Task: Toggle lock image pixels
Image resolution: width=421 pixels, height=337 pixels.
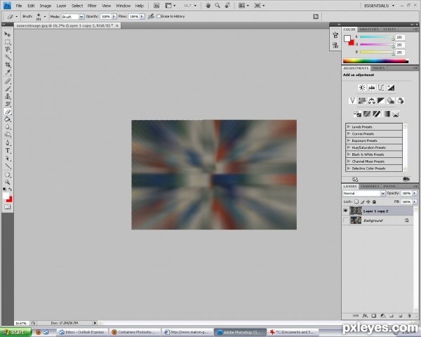Action: [362, 201]
